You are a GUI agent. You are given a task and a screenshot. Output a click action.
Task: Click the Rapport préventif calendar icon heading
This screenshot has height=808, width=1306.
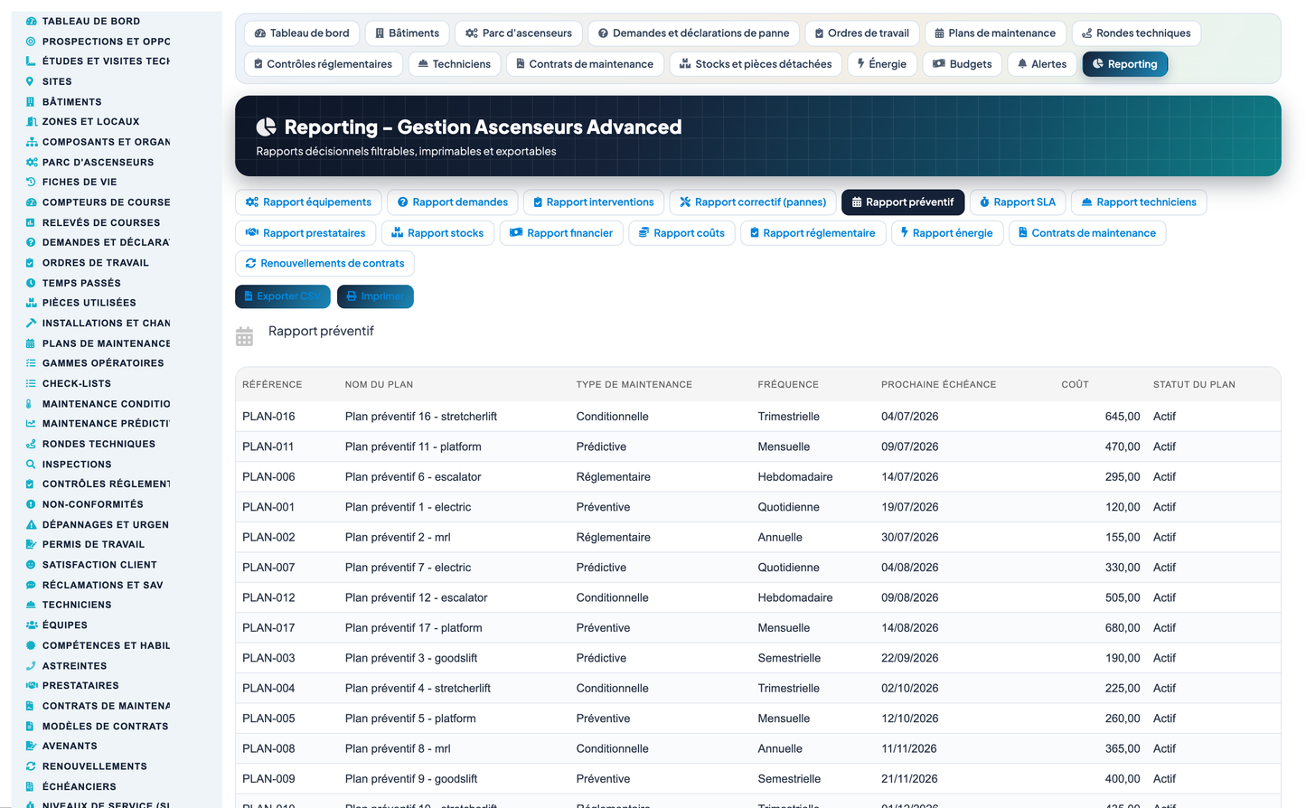pyautogui.click(x=244, y=336)
